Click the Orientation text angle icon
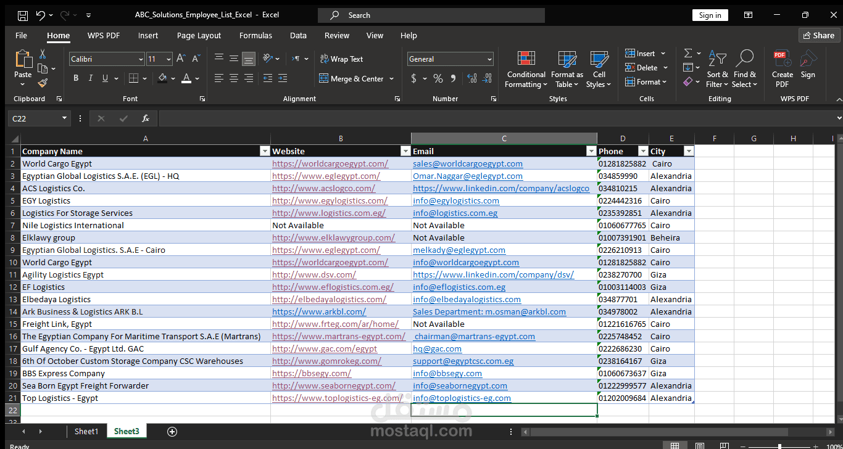Screen dimensions: 843x449 268,59
